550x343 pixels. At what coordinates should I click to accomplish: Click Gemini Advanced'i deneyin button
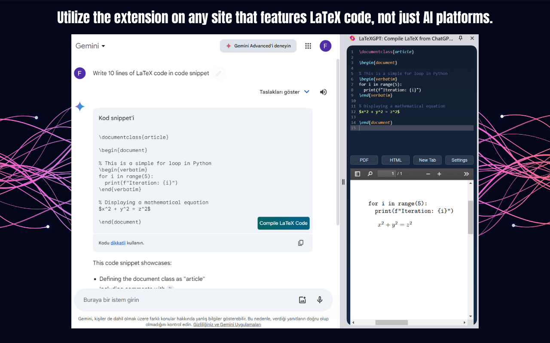click(258, 46)
